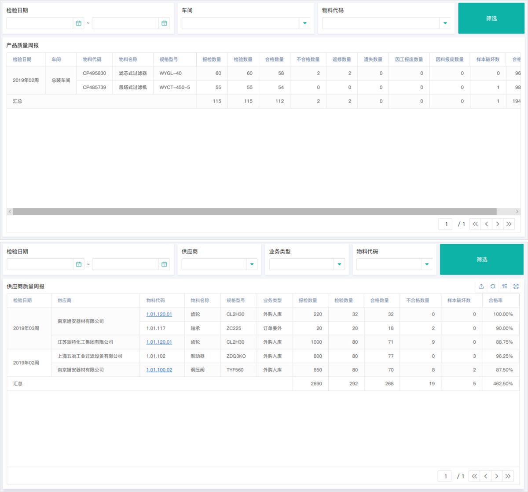Open material code link 1.01.100.02

[159, 370]
